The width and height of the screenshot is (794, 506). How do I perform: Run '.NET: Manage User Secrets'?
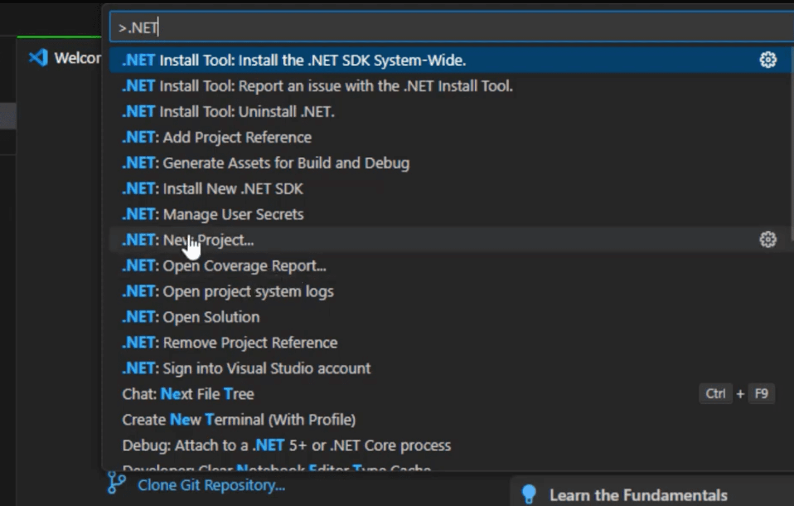(x=213, y=214)
